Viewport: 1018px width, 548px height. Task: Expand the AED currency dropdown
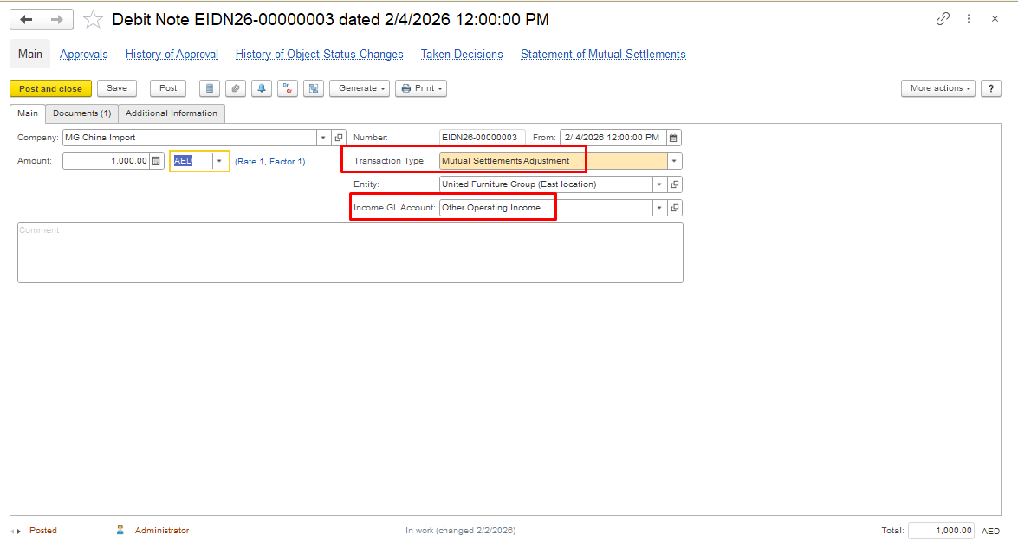[x=219, y=161]
